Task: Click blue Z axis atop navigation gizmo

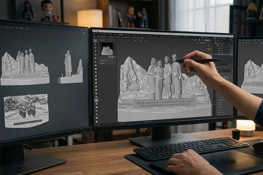Action: [x=209, y=46]
